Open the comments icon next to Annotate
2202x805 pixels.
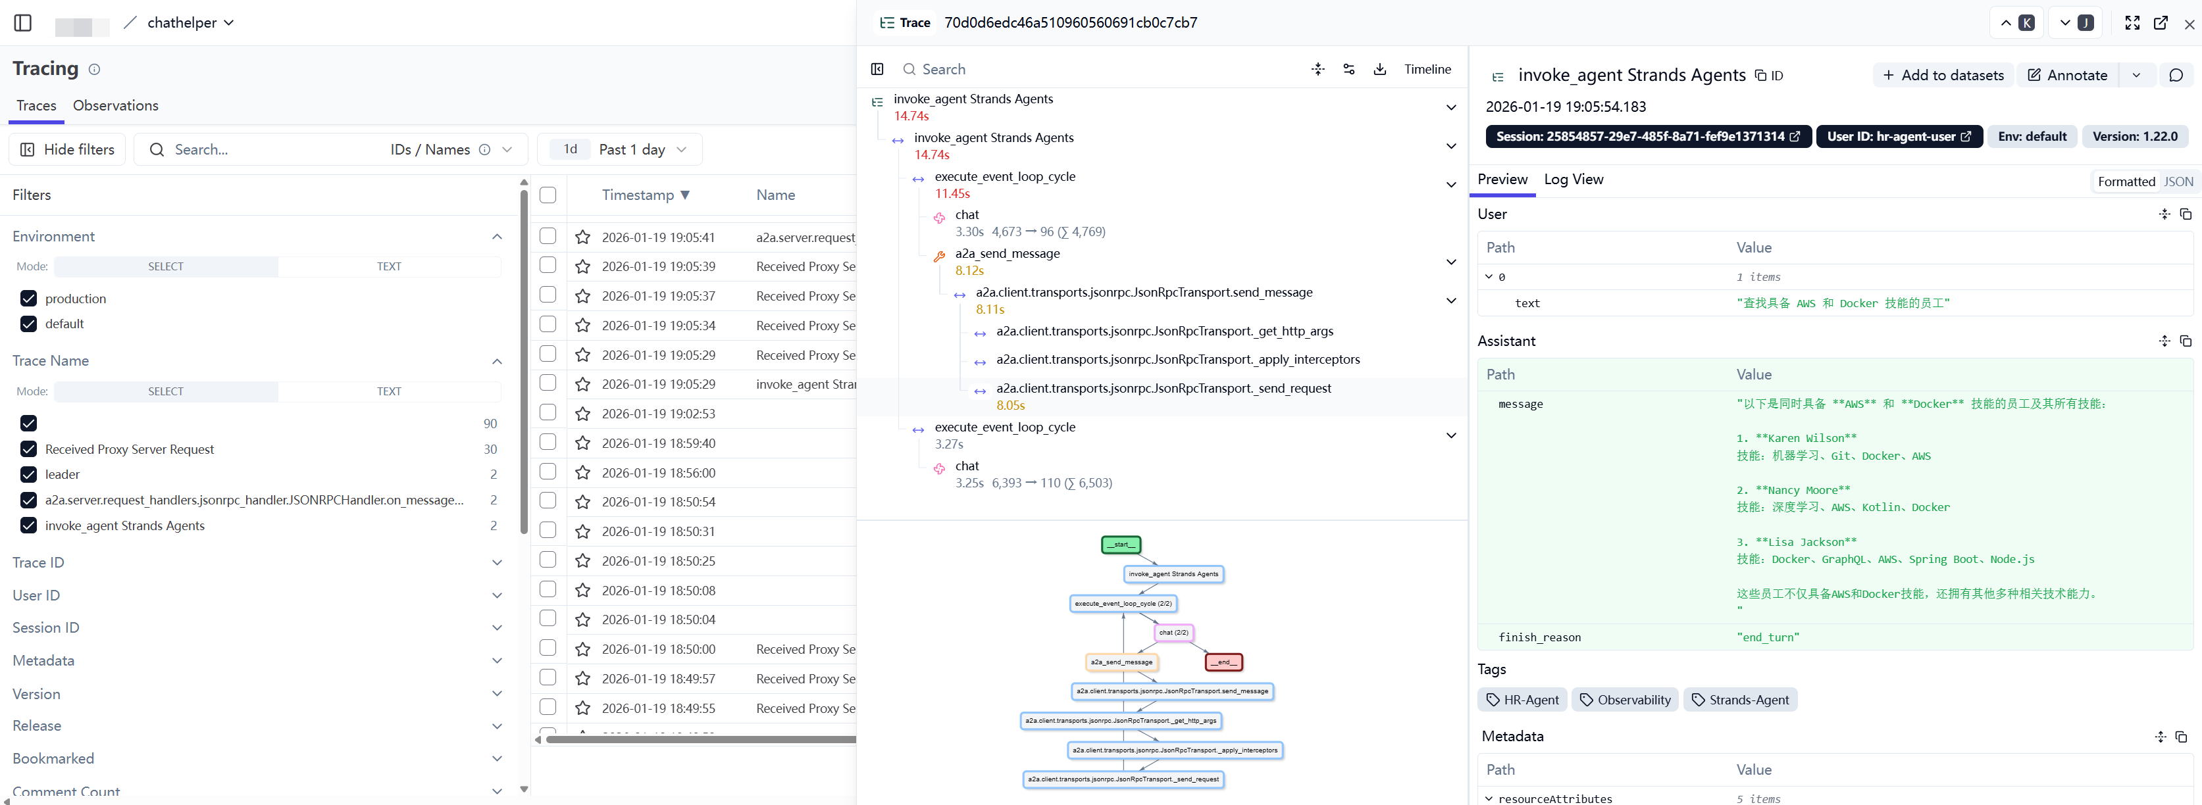point(2176,75)
